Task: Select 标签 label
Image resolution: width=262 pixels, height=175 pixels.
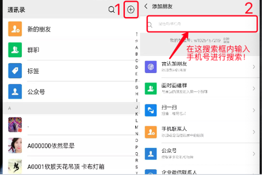Action: tap(33, 71)
